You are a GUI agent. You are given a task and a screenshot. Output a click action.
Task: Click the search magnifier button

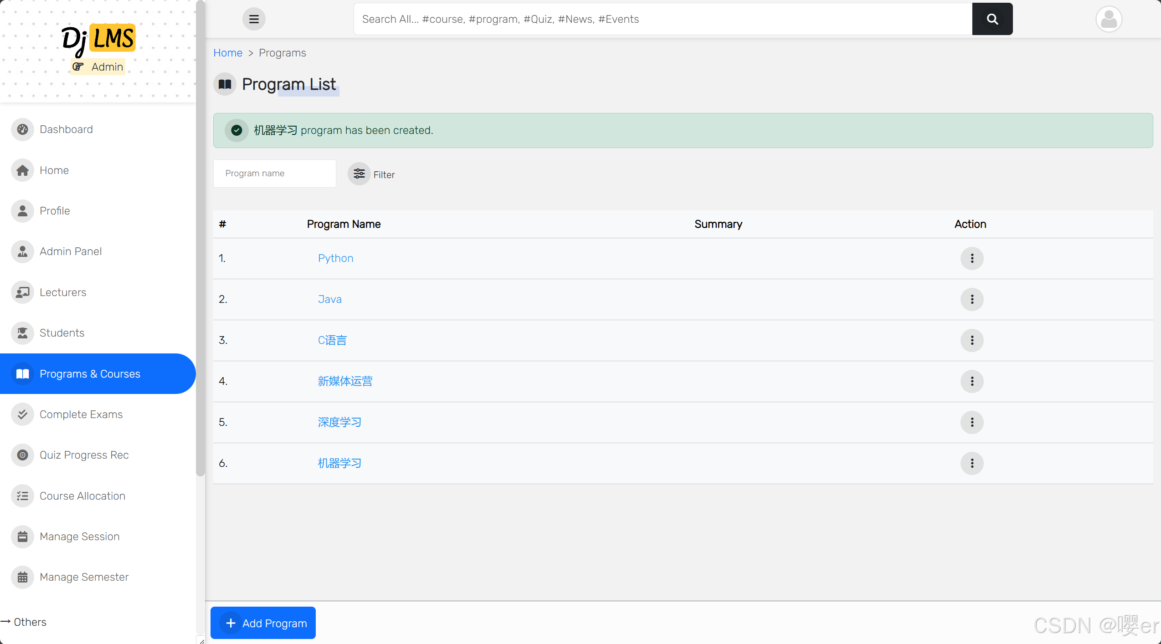point(992,19)
